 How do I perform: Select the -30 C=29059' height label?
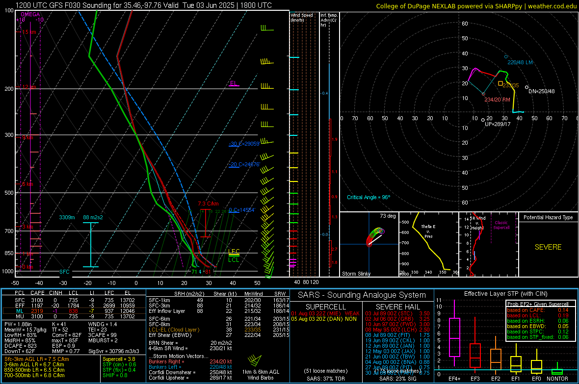pos(244,144)
